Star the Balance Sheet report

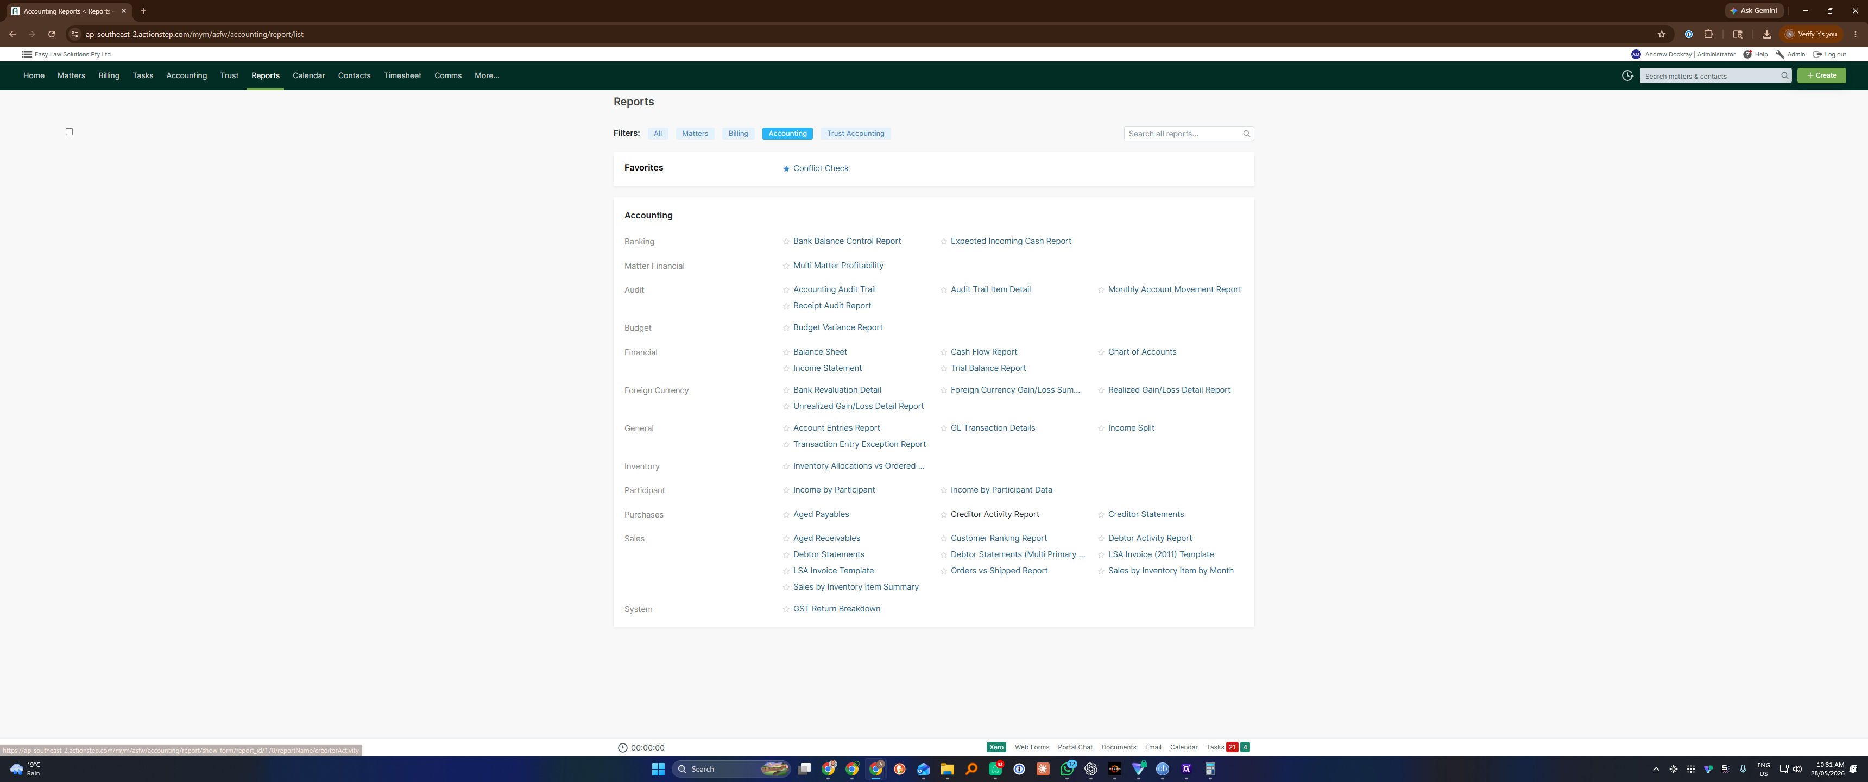[x=786, y=352]
